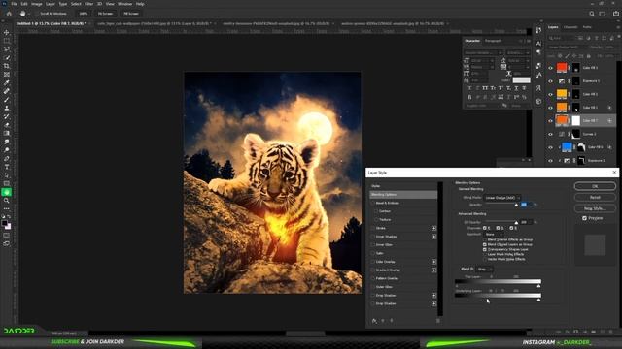Select the Zoom tool
This screenshot has width=622, height=349.
click(7, 201)
